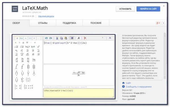Click the copy documents icon
Image resolution: width=170 pixels, height=107 pixels.
coord(61,38)
